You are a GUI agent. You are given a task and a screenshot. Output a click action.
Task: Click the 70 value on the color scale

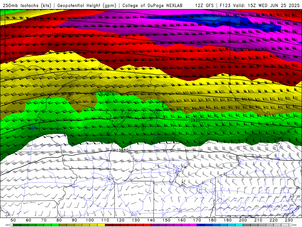[44, 220]
